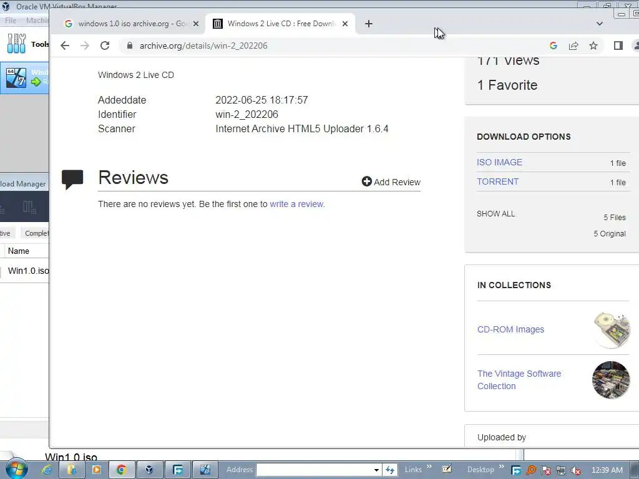This screenshot has height=479, width=639.
Task: Click Add Review button
Action: pyautogui.click(x=391, y=181)
